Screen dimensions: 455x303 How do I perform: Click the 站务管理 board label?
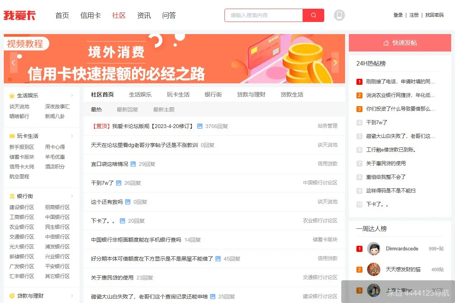(x=328, y=126)
